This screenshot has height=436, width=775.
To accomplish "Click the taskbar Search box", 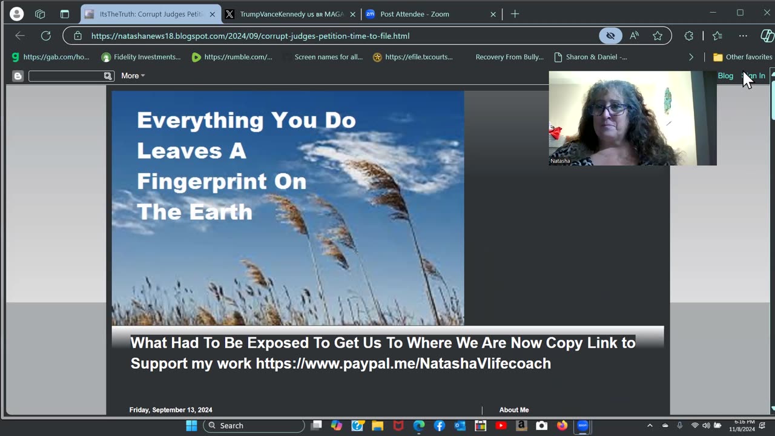I will click(x=254, y=426).
